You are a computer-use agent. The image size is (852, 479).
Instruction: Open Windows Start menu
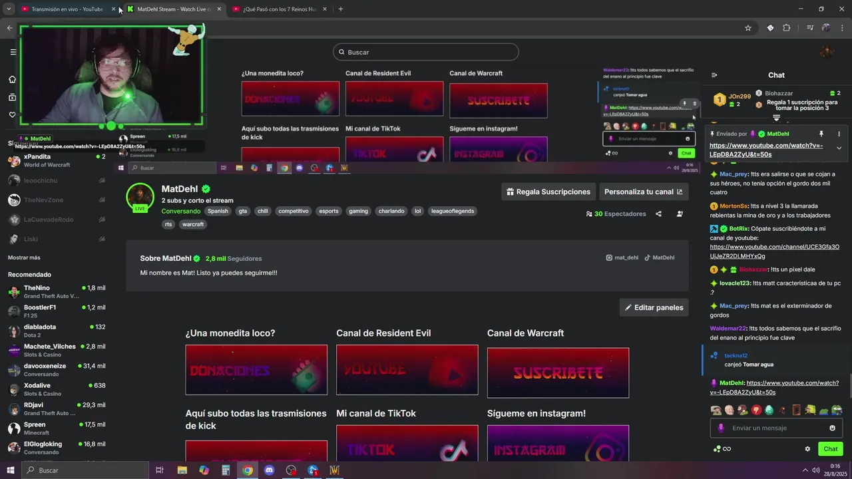(10, 470)
